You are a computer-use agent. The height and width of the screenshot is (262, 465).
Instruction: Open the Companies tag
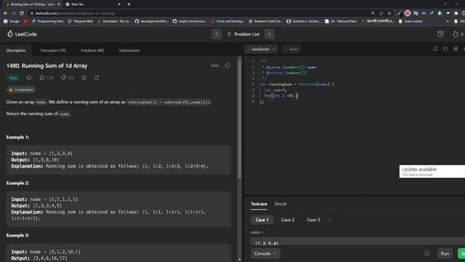21,90
